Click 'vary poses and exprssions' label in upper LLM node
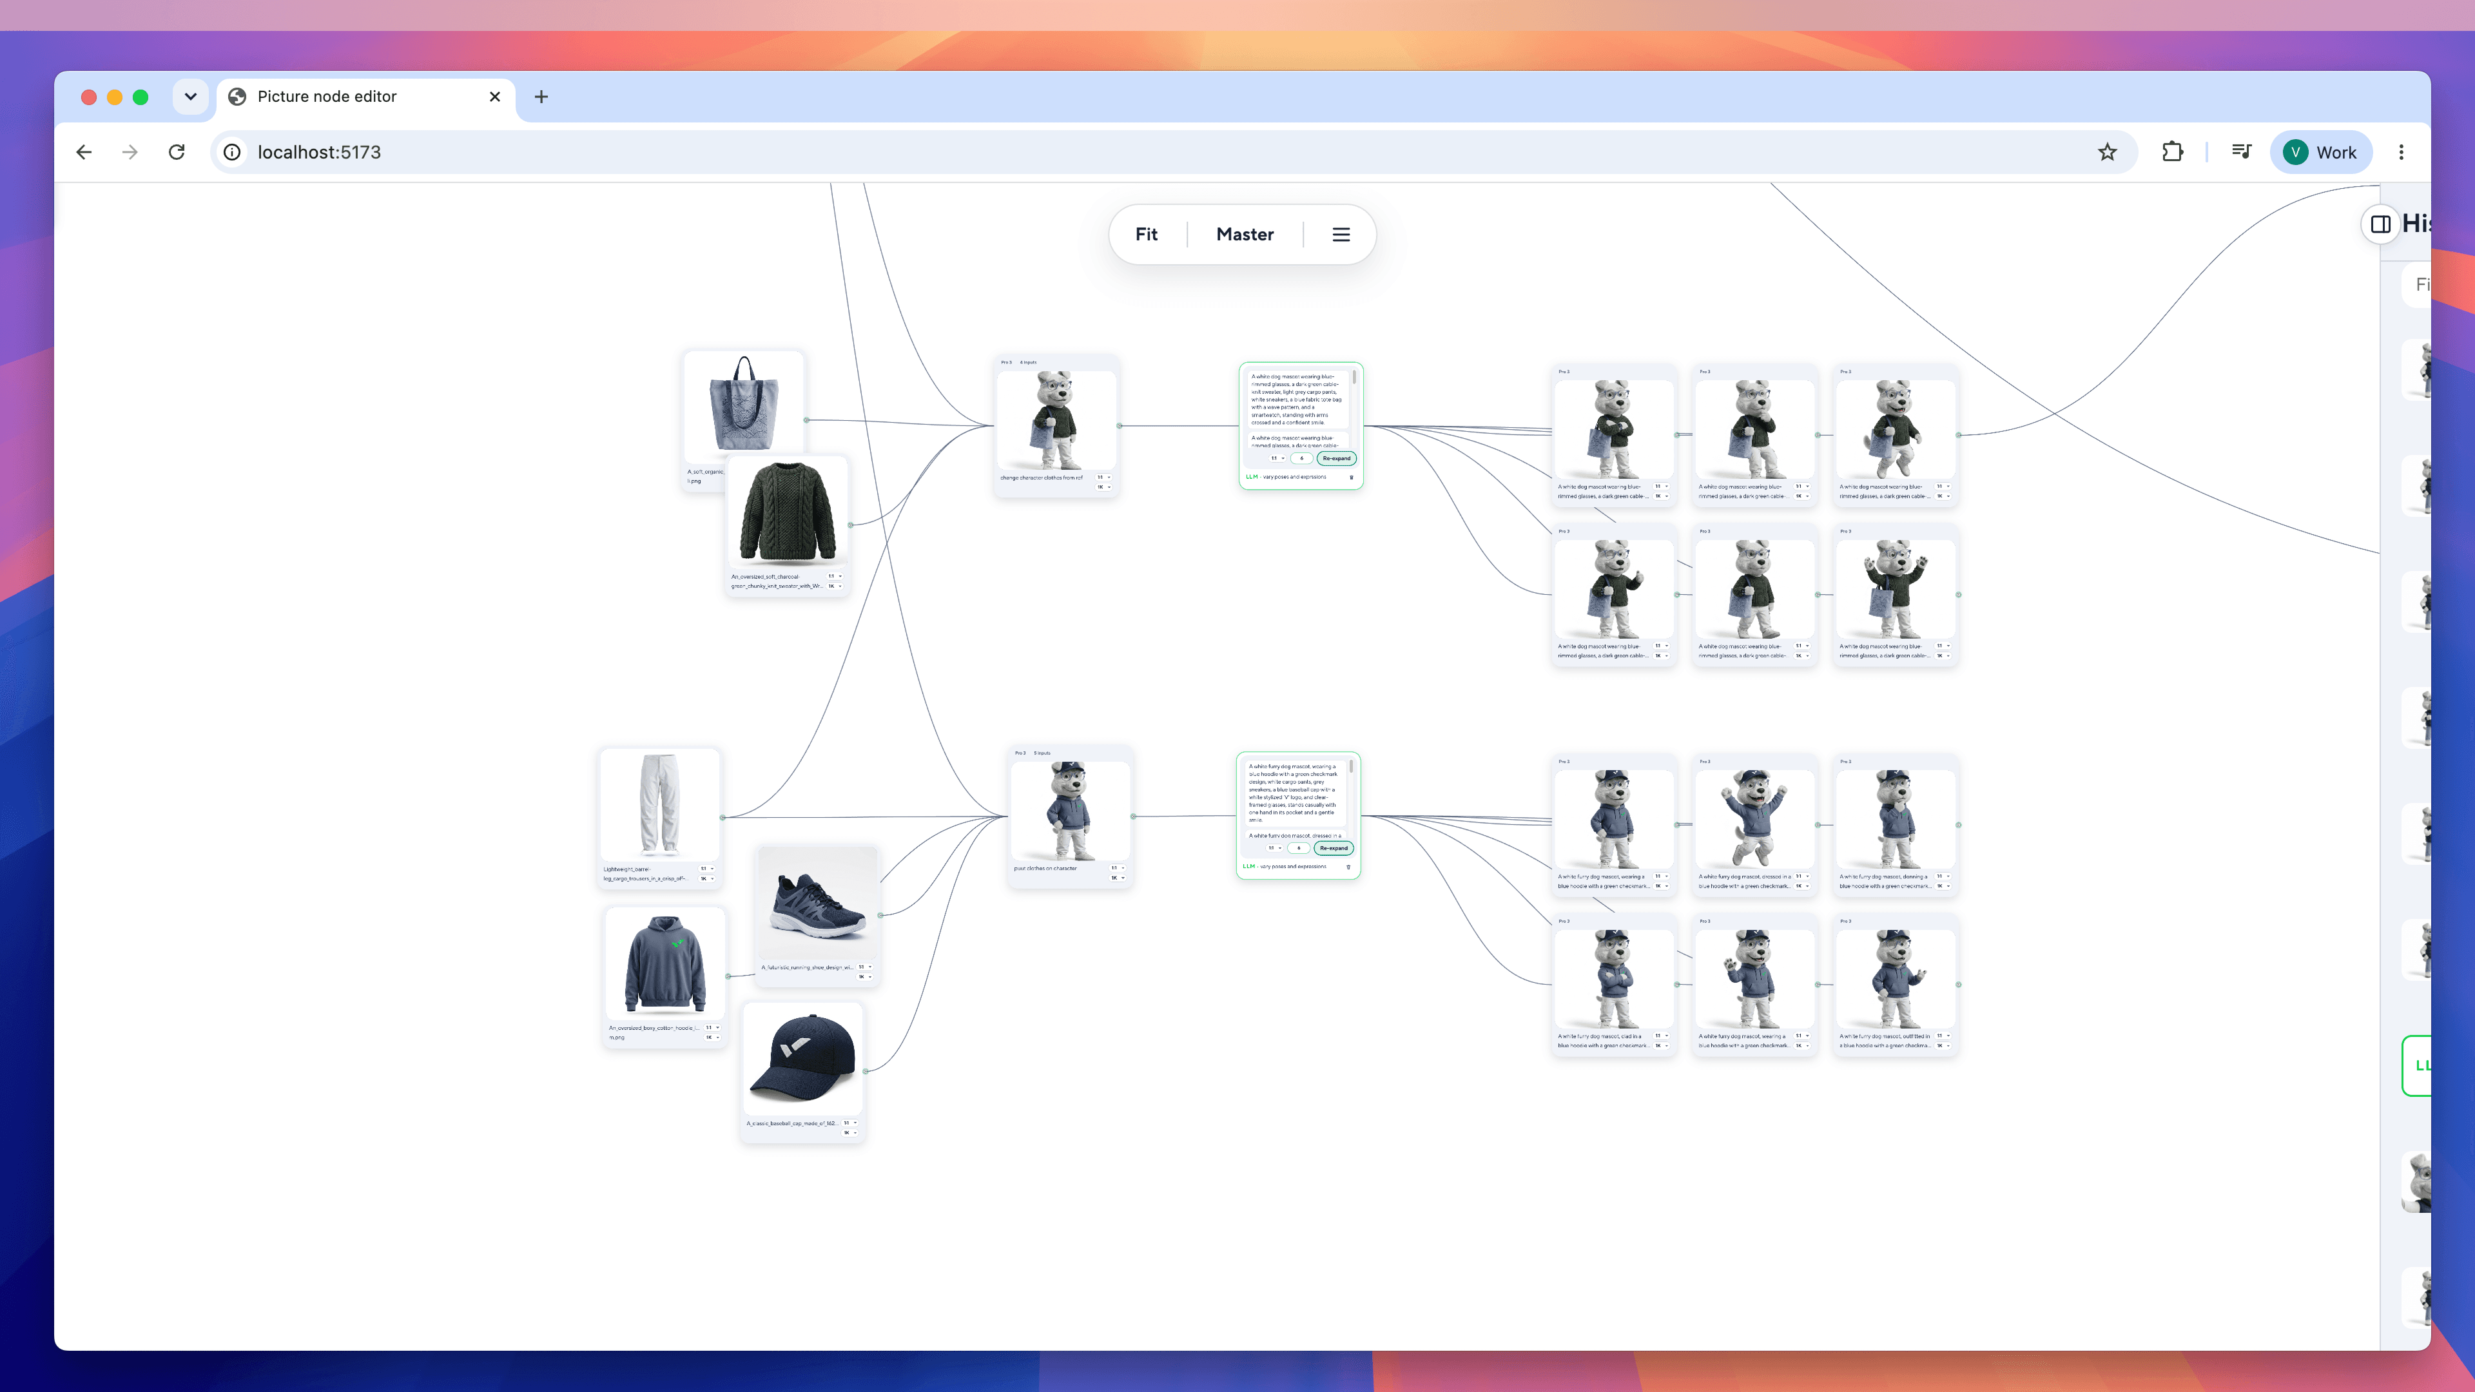 click(1294, 478)
